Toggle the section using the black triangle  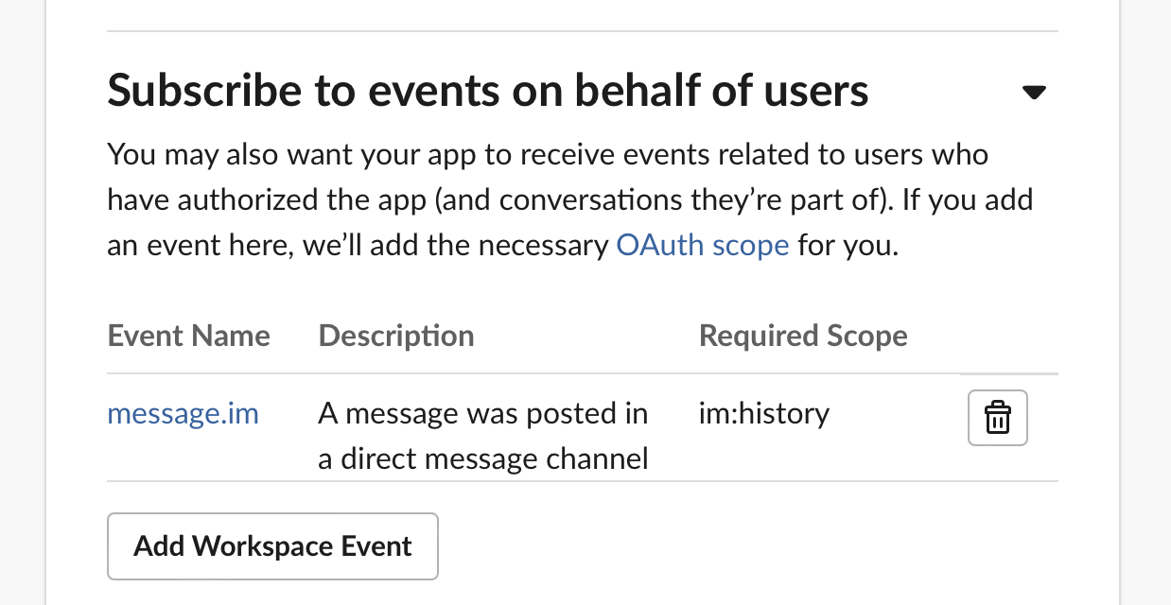pyautogui.click(x=1034, y=92)
